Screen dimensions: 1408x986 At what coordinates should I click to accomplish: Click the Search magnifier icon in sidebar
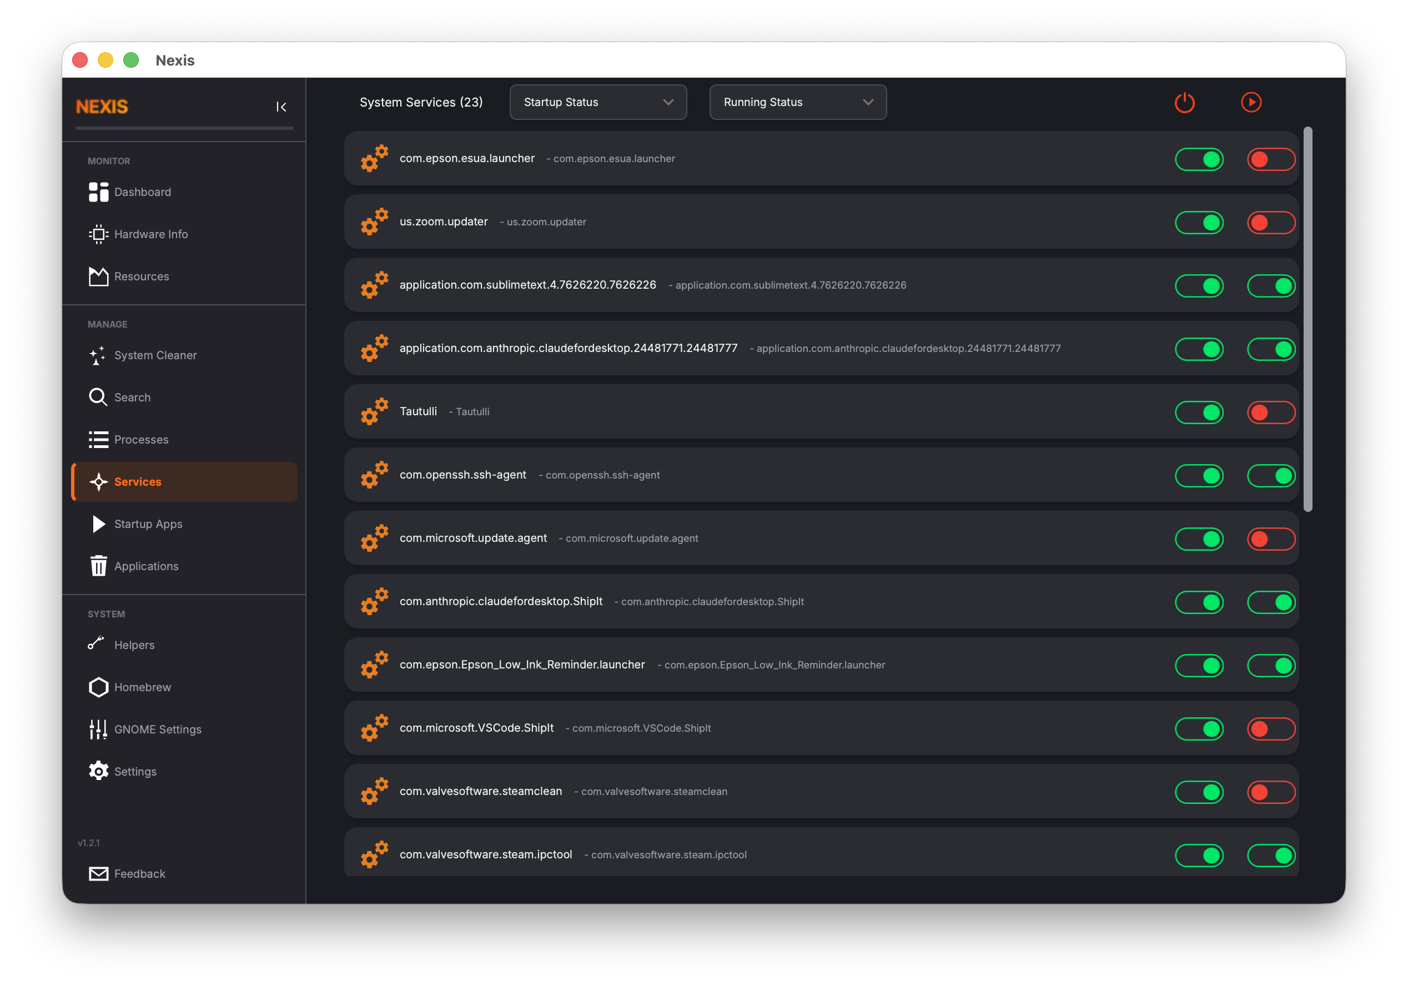tap(98, 397)
